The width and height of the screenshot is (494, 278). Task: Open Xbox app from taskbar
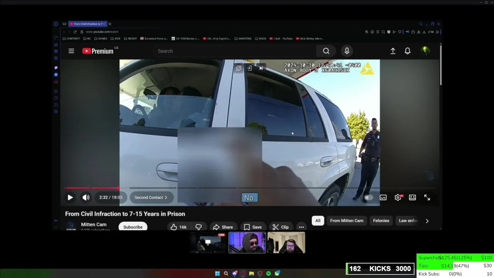[x=277, y=273]
